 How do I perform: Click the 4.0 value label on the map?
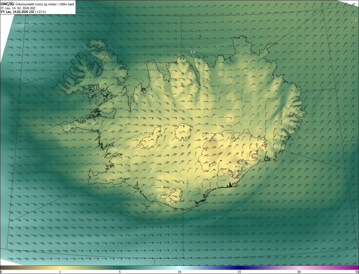click(x=274, y=77)
